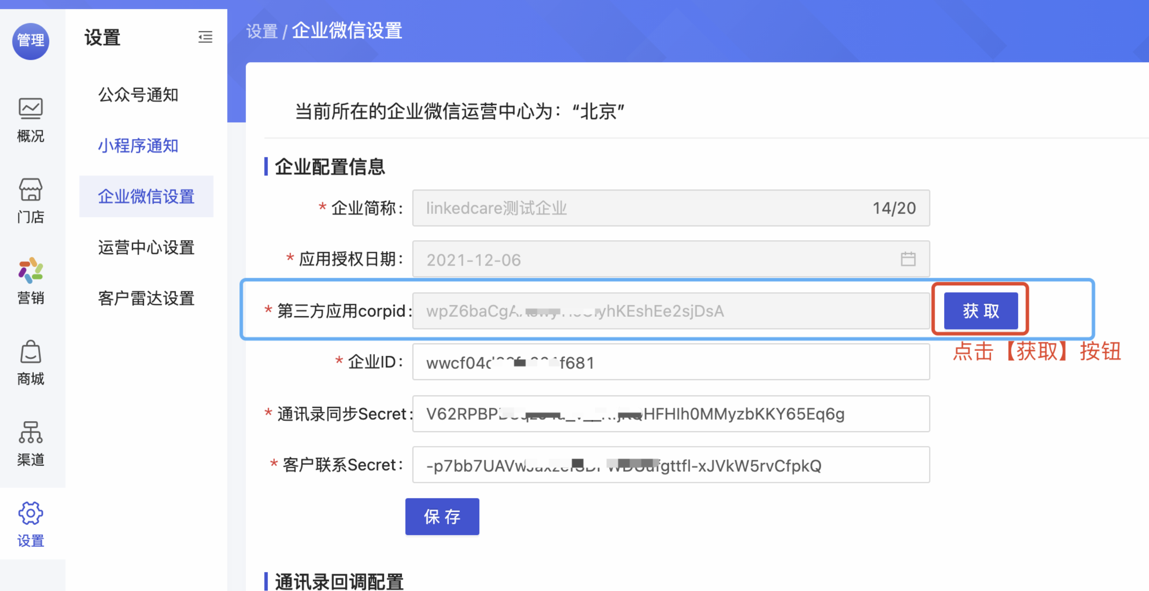Screen dimensions: 1149x591
Task: Focus the 通讯录同步Secret input field
Action: tap(671, 414)
